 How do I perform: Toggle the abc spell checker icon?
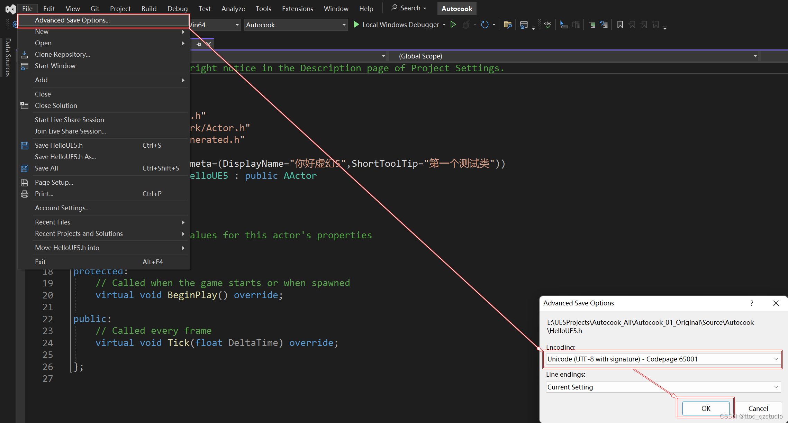[x=547, y=25]
